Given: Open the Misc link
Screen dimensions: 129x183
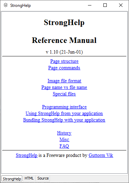Looking at the screenshot, I should tap(64, 140).
